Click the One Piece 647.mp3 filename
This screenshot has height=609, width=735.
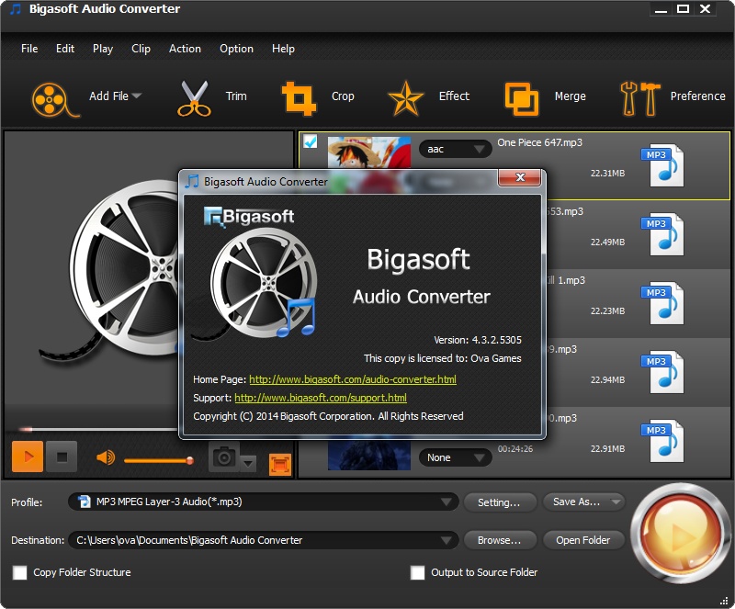pyautogui.click(x=539, y=142)
